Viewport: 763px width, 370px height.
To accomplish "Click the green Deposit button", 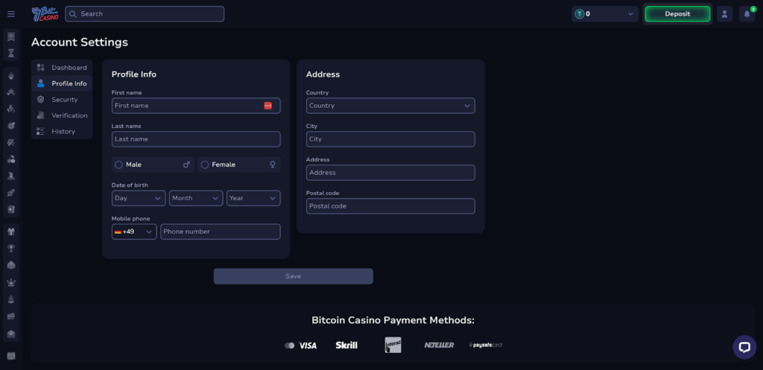I will (x=677, y=13).
